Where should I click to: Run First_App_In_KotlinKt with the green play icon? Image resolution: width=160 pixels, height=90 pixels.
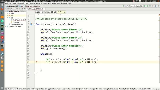145,6
